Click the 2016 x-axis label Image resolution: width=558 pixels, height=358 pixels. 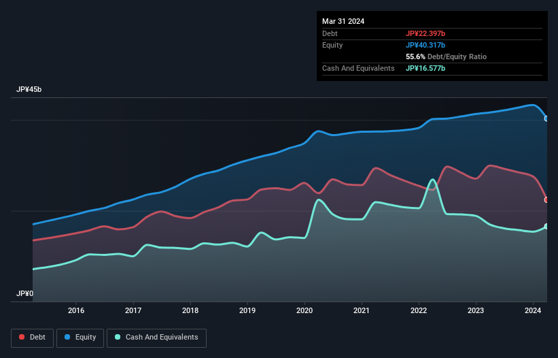click(x=76, y=310)
